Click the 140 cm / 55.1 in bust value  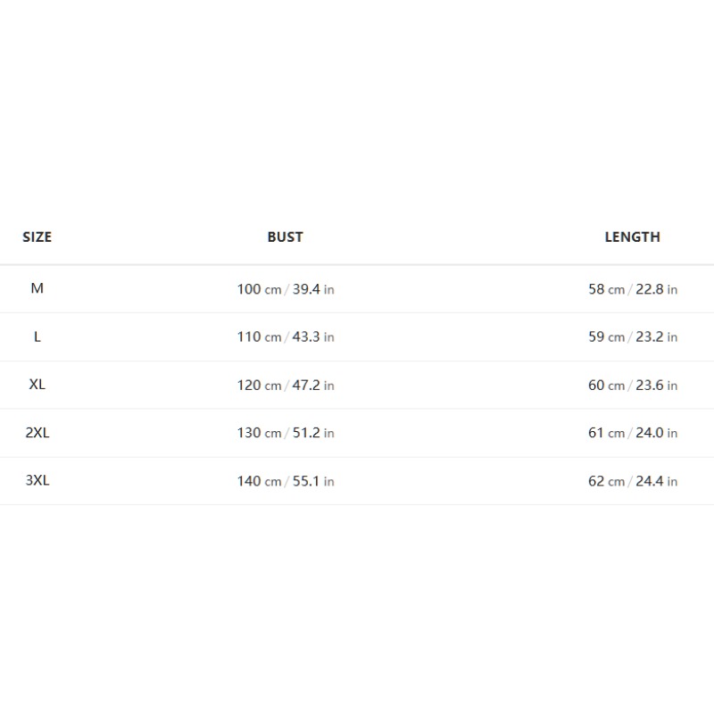point(286,481)
